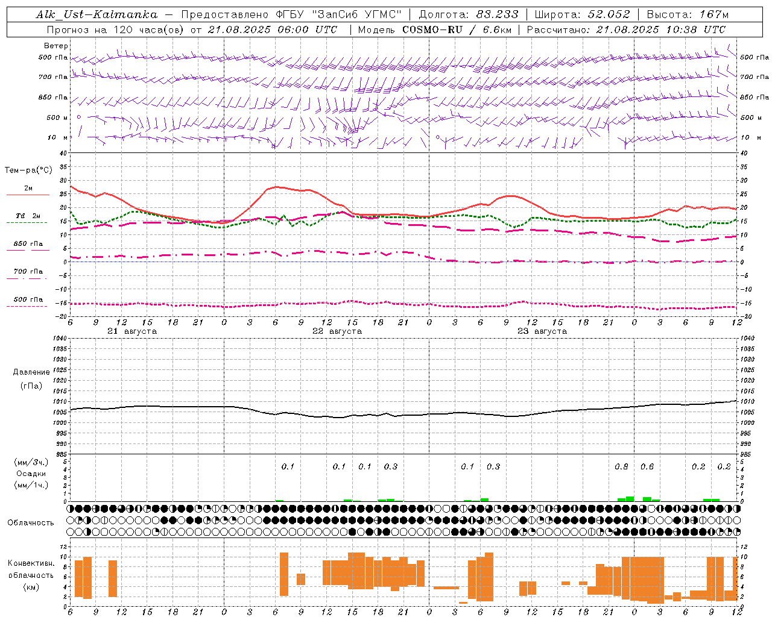Viewport: 772px width, 617px height.
Task: Click the 850 гПа temperature legend entry
Action: click(x=28, y=244)
